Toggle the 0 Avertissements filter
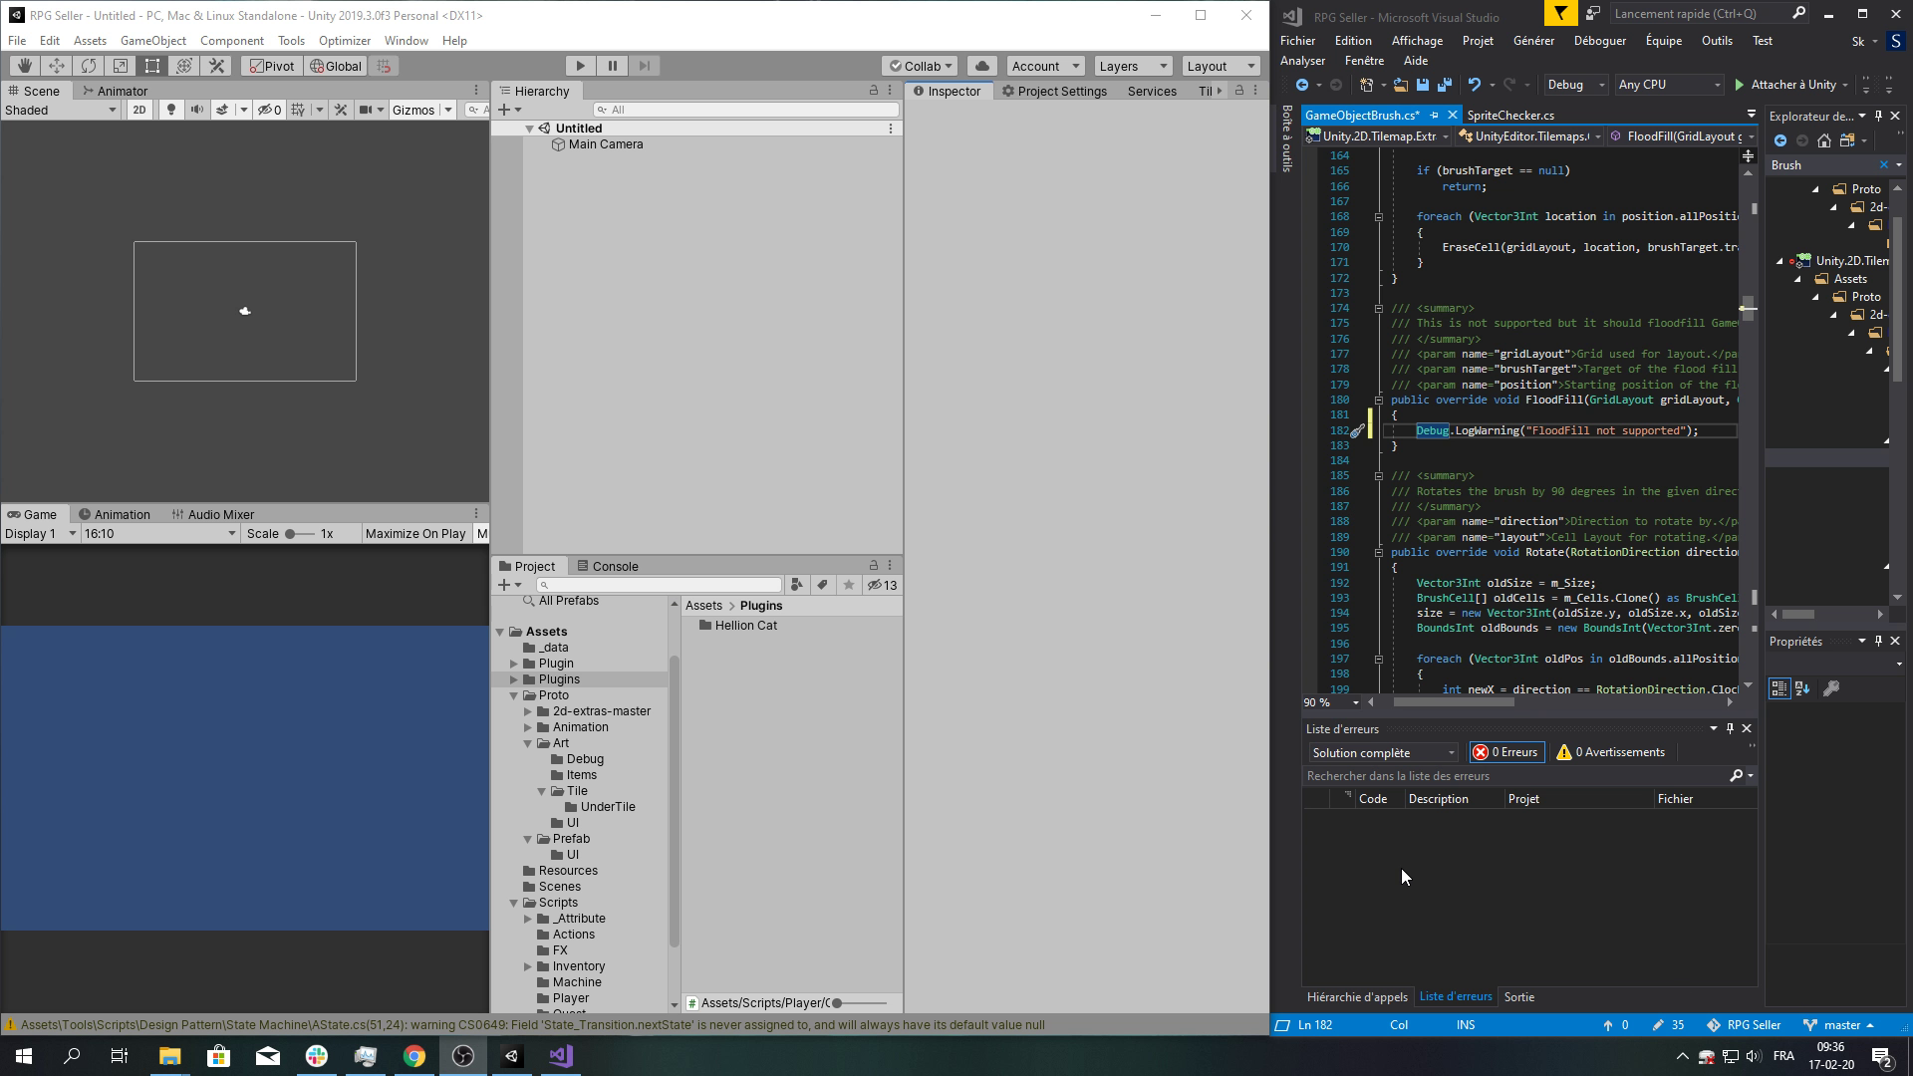 click(1611, 752)
